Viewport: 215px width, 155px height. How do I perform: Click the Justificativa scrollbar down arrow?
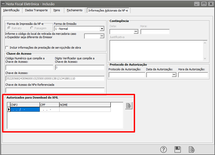pos(205,59)
